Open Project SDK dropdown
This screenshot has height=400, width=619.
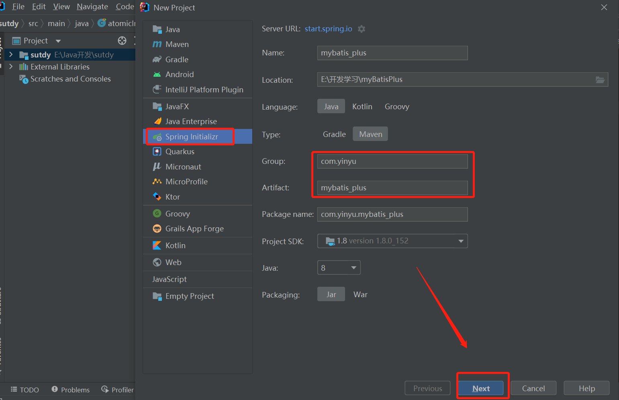coord(392,241)
